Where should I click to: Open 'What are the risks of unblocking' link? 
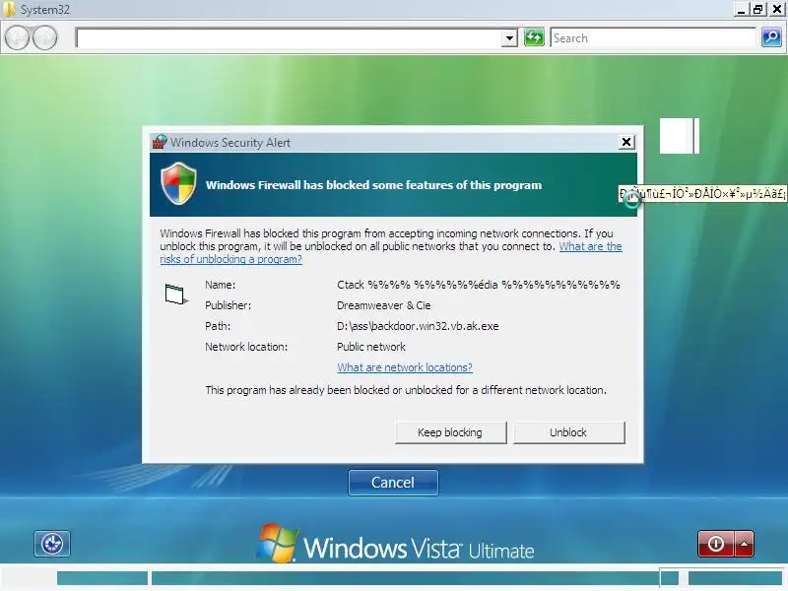[391, 253]
